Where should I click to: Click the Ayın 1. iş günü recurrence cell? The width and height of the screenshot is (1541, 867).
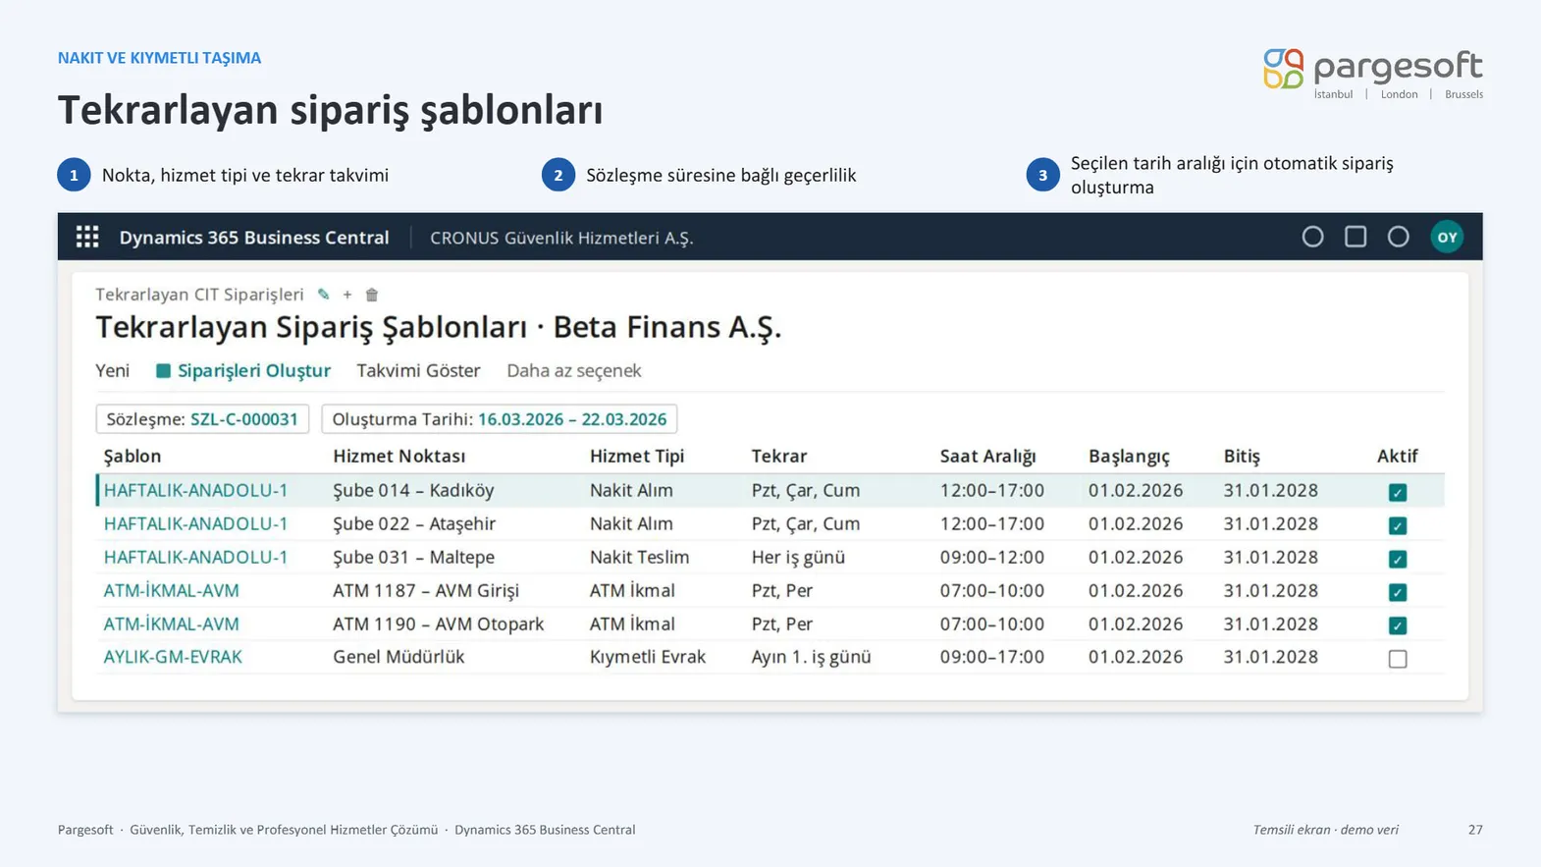coord(811,657)
